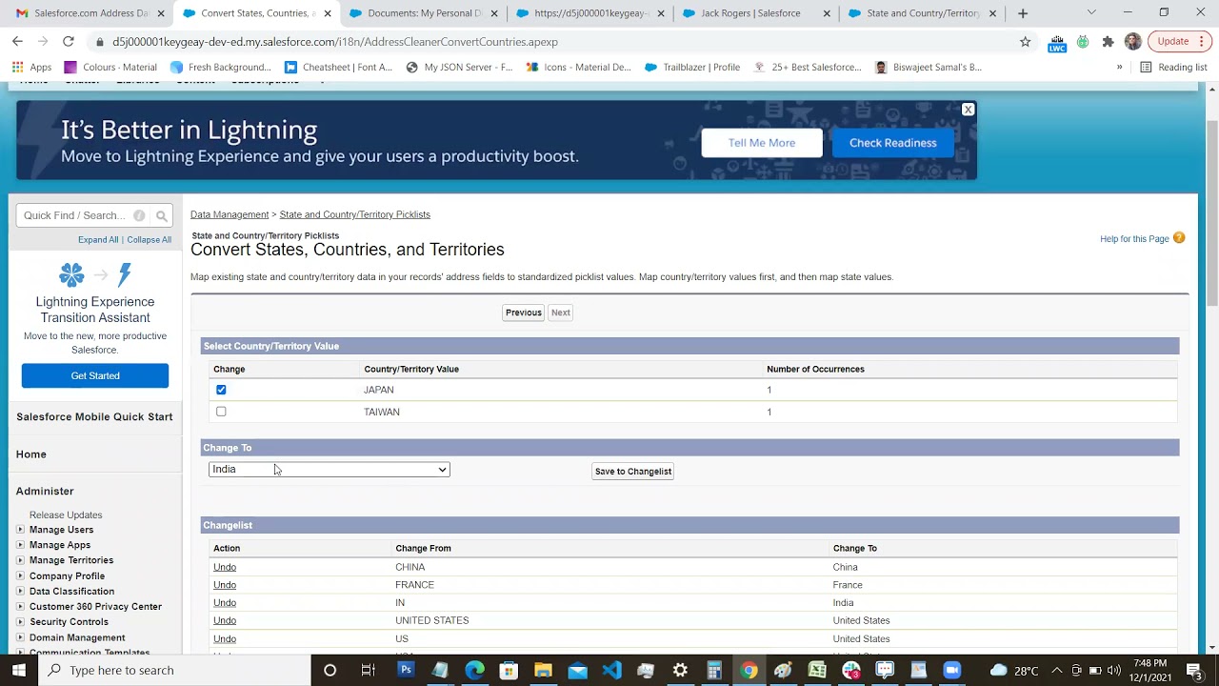Viewport: 1219px width, 686px height.
Task: Switch to the State and Country/Territory tab
Action: pyautogui.click(x=922, y=13)
